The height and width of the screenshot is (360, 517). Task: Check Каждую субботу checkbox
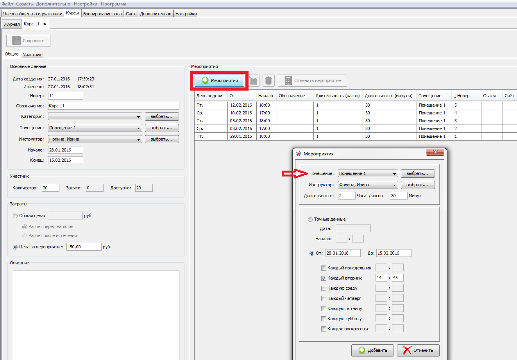(x=324, y=319)
